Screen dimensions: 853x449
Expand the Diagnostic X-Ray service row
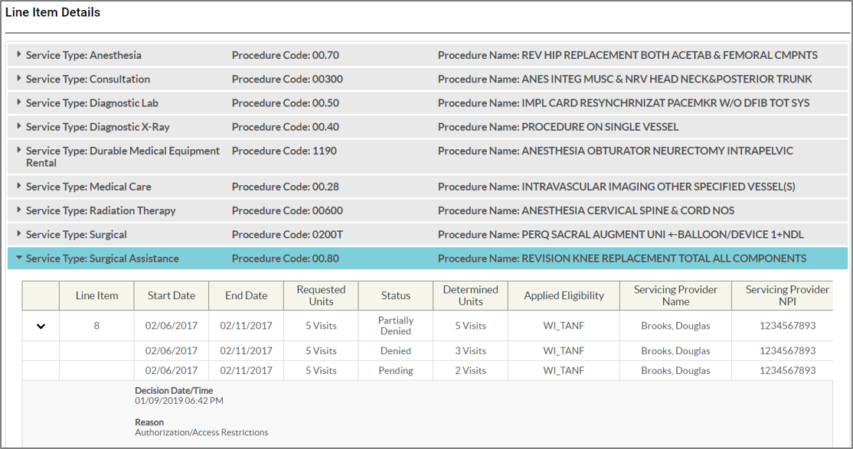(x=19, y=126)
